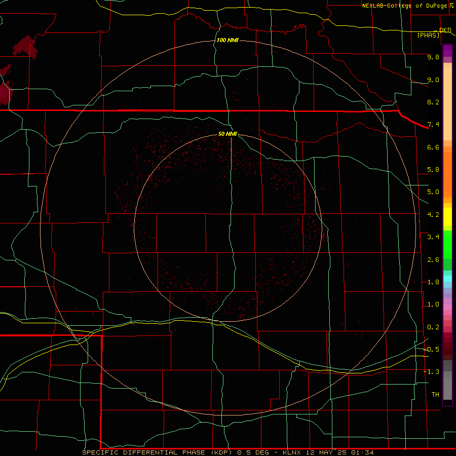The image size is (456, 456).
Task: Click the 100 NMI range ring label
Action: (227, 40)
